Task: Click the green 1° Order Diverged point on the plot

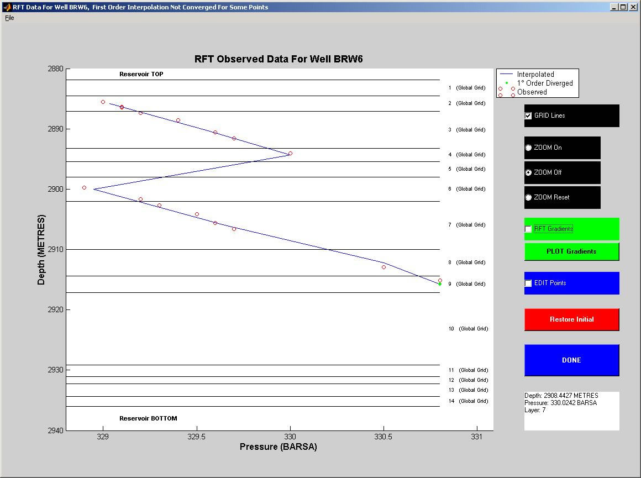Action: click(440, 284)
